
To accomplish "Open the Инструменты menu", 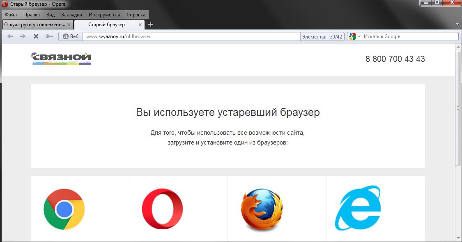I will click(104, 15).
